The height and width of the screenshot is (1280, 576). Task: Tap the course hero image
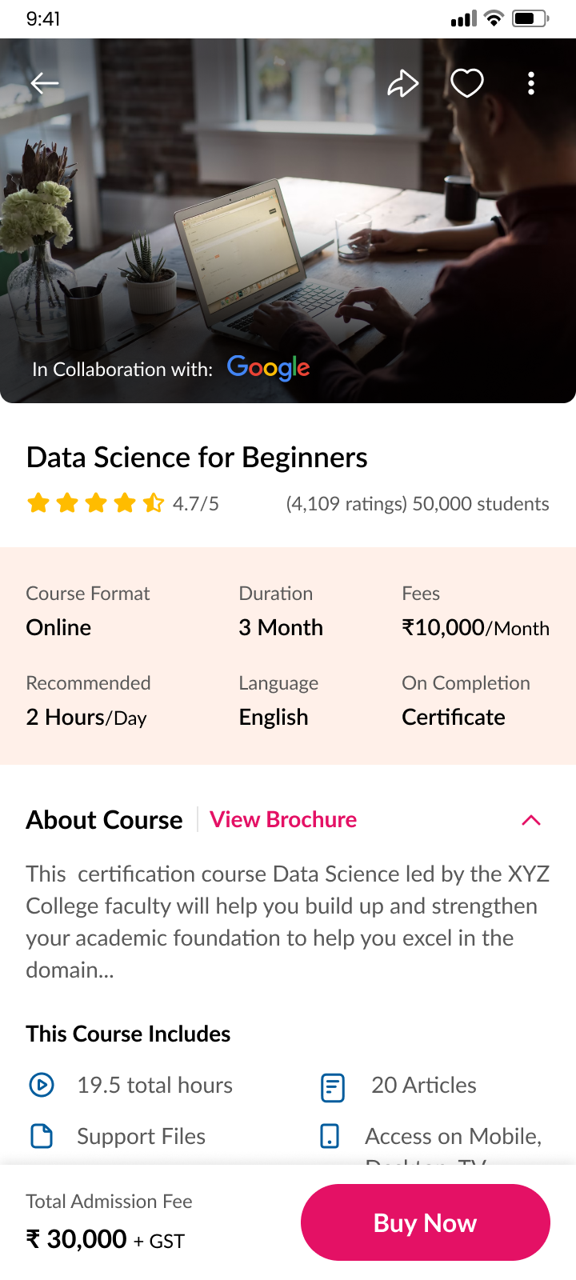pos(288,224)
